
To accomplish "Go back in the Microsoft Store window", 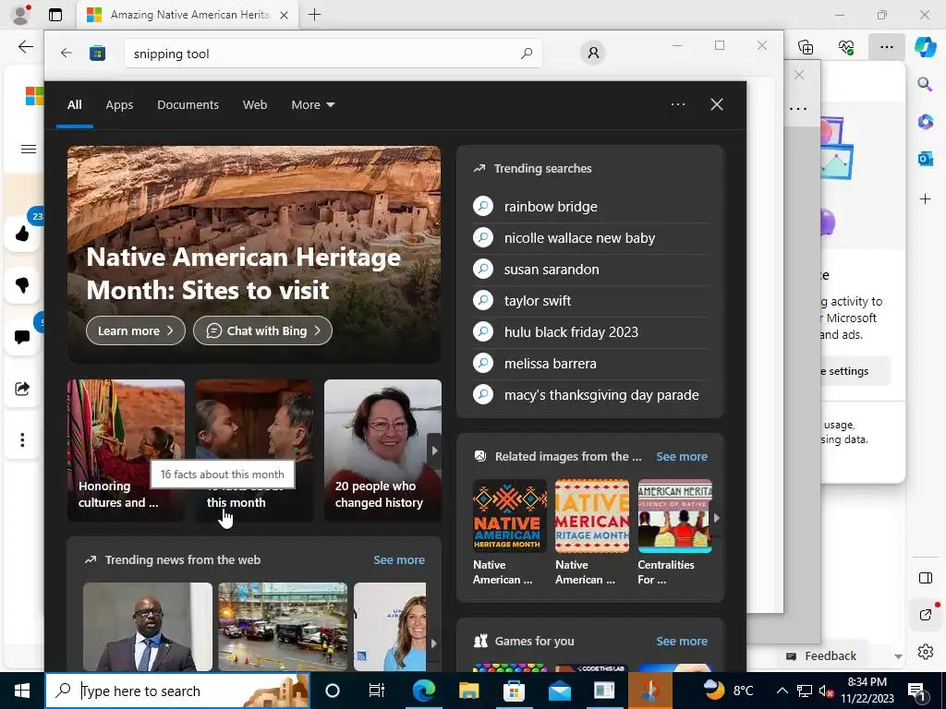I will [67, 53].
